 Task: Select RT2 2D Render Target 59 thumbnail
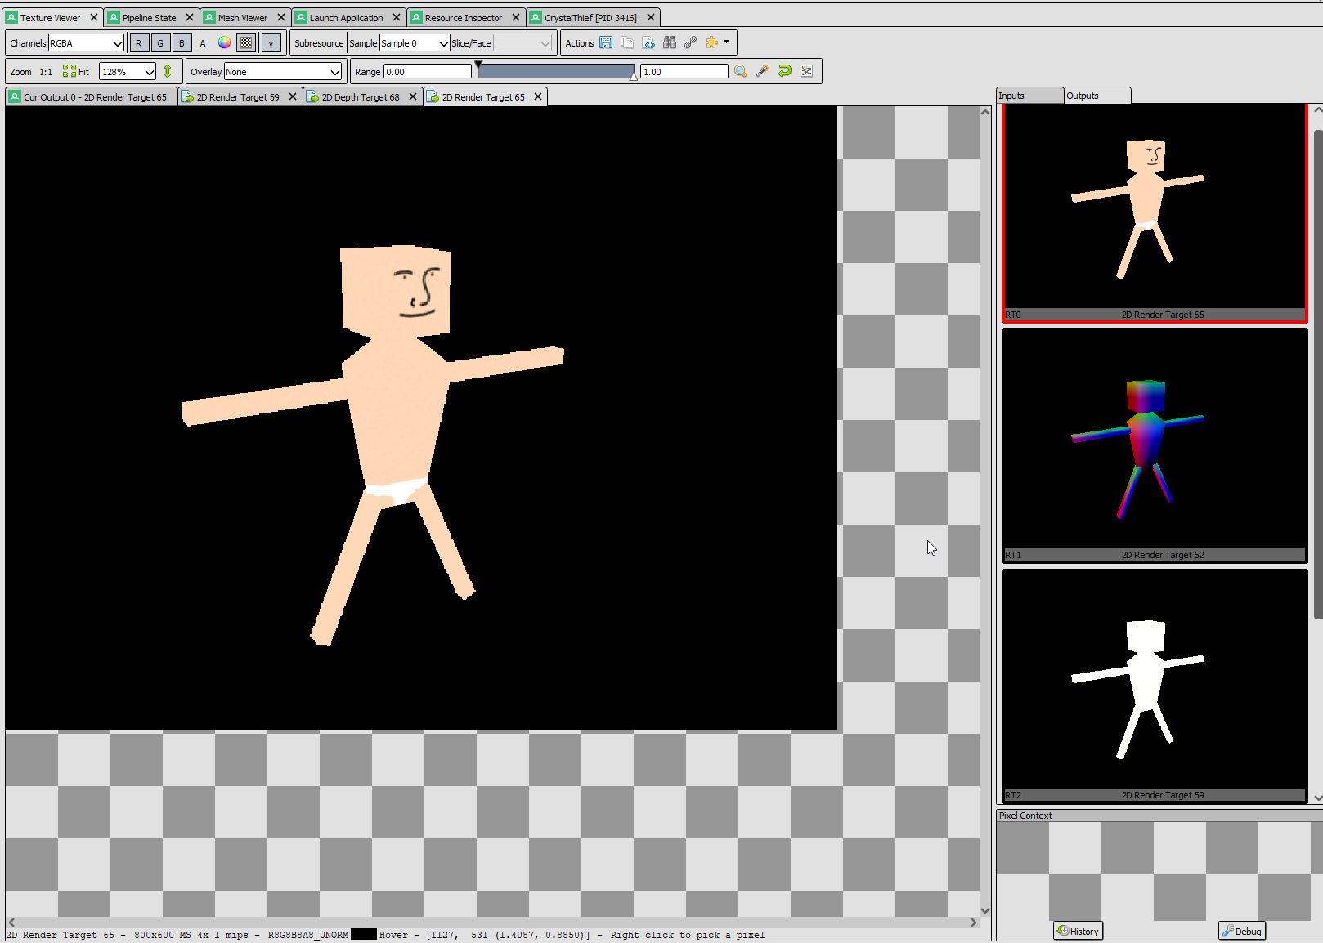pyautogui.click(x=1155, y=686)
